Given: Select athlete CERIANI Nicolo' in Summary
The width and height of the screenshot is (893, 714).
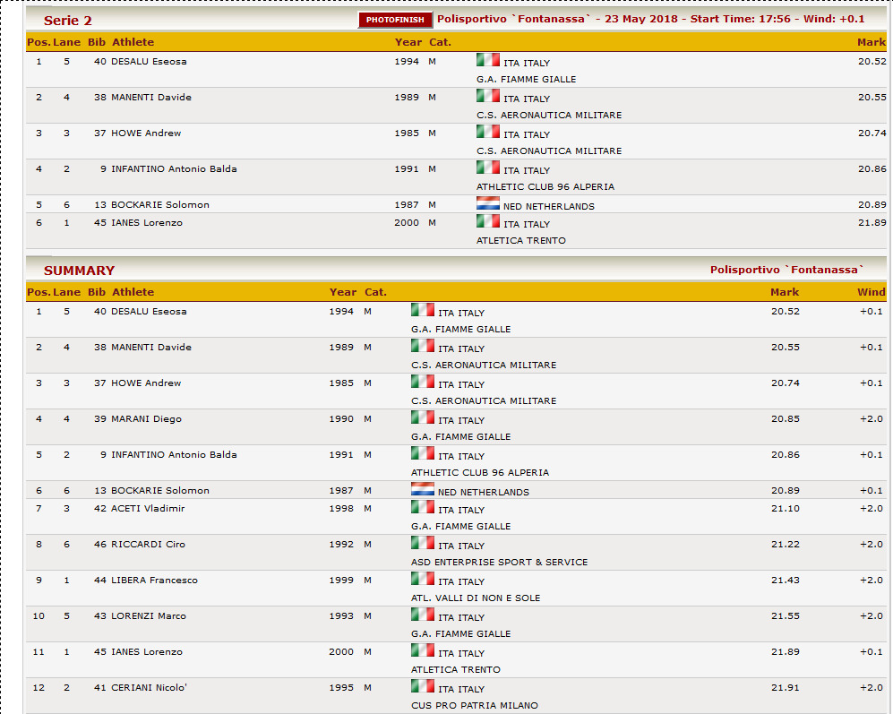Looking at the screenshot, I should click(x=150, y=688).
